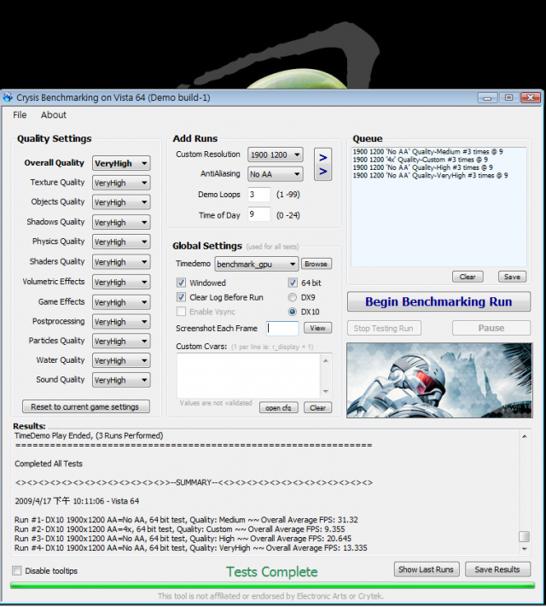Toggle the Windowed checkbox
Viewport: 546px width, 607px height.
point(181,283)
